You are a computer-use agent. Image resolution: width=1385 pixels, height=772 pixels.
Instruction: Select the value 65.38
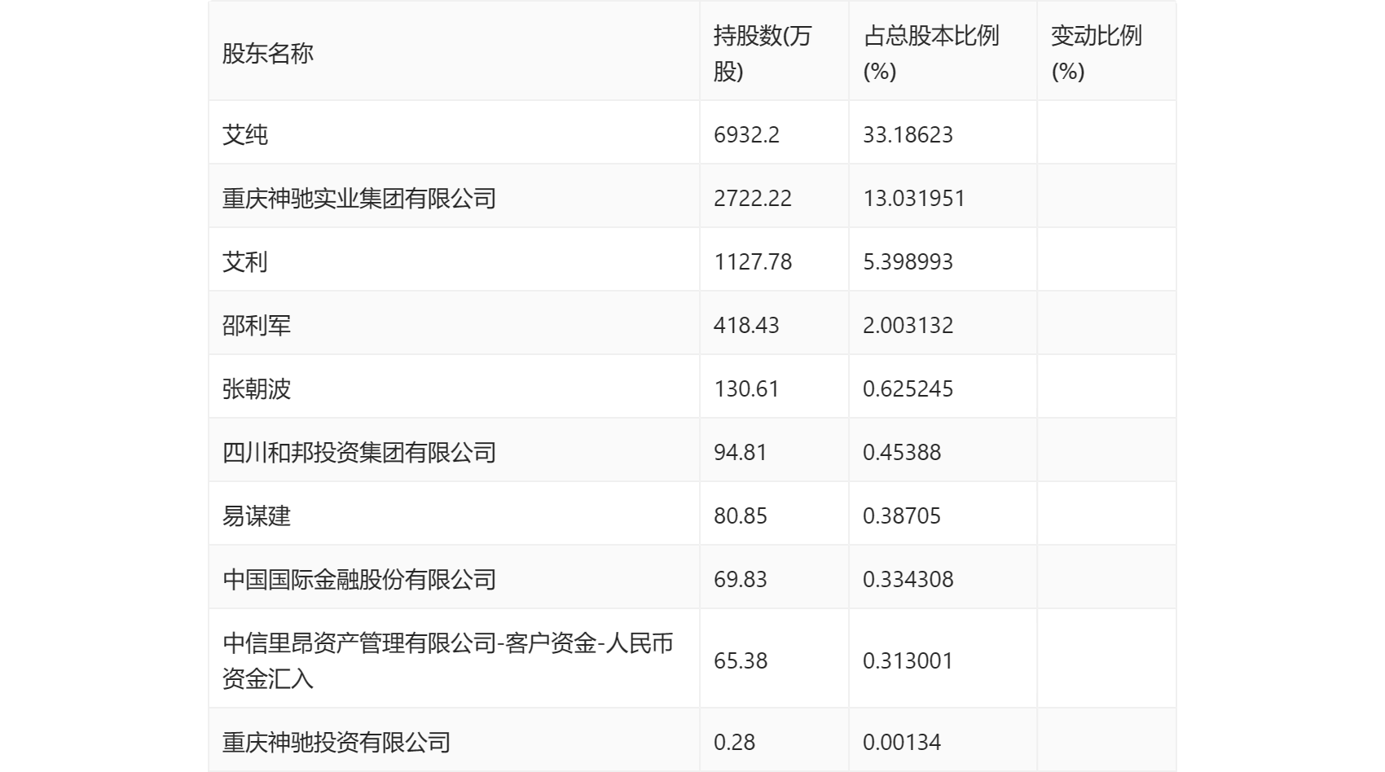coord(741,660)
